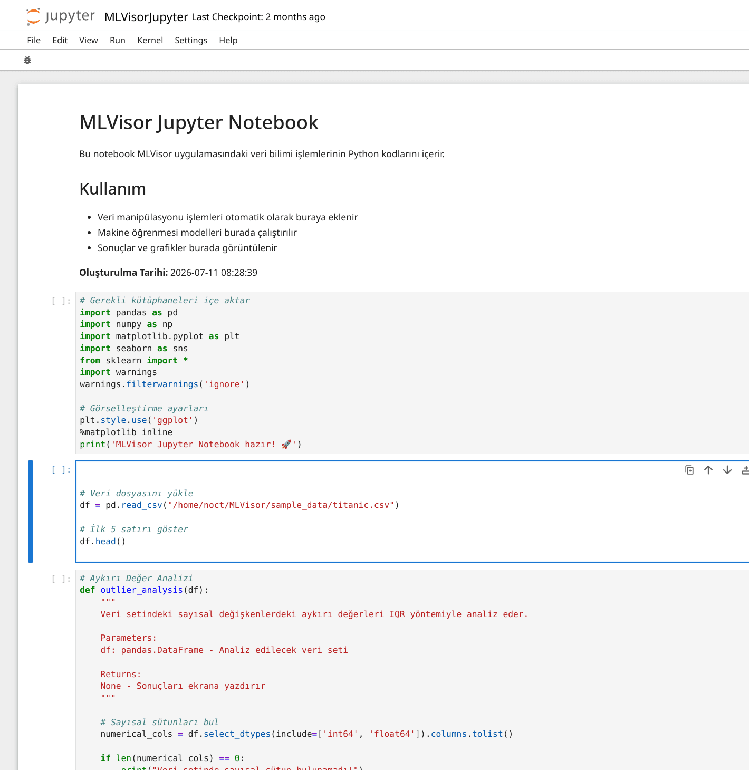Click the MLVisor Jupyter Notebook heading
This screenshot has height=770, width=749.
[199, 122]
